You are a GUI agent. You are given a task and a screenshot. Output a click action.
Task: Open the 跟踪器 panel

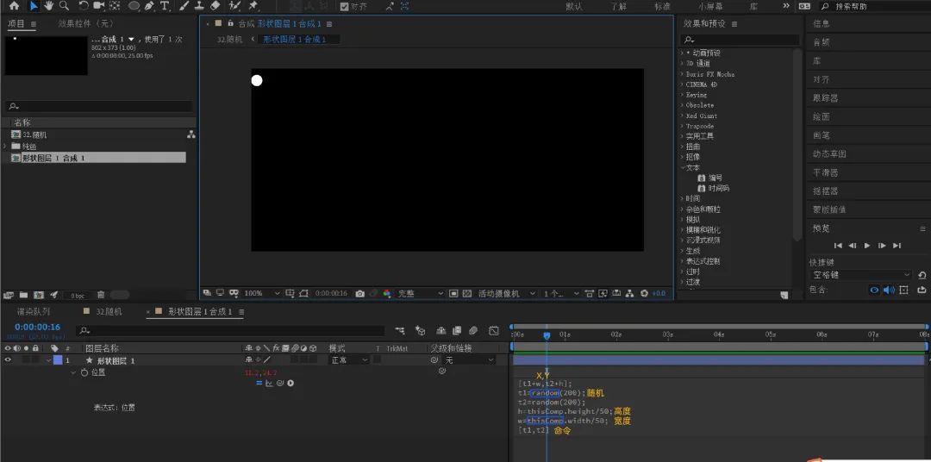[x=825, y=98]
